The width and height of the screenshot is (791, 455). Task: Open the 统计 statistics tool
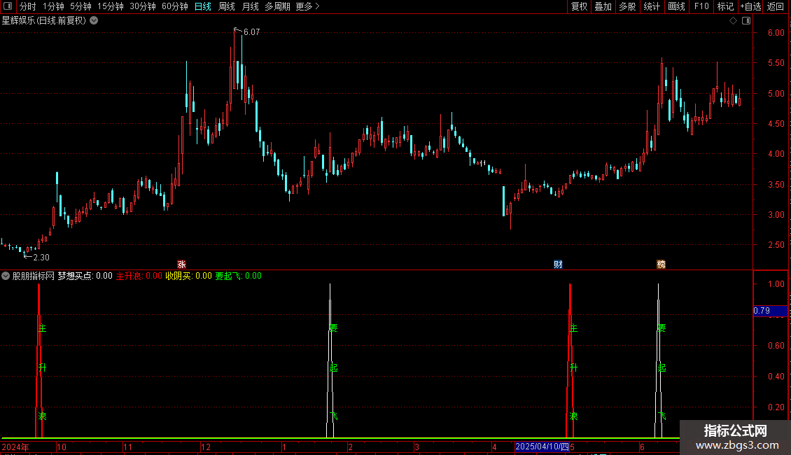pyautogui.click(x=651, y=6)
